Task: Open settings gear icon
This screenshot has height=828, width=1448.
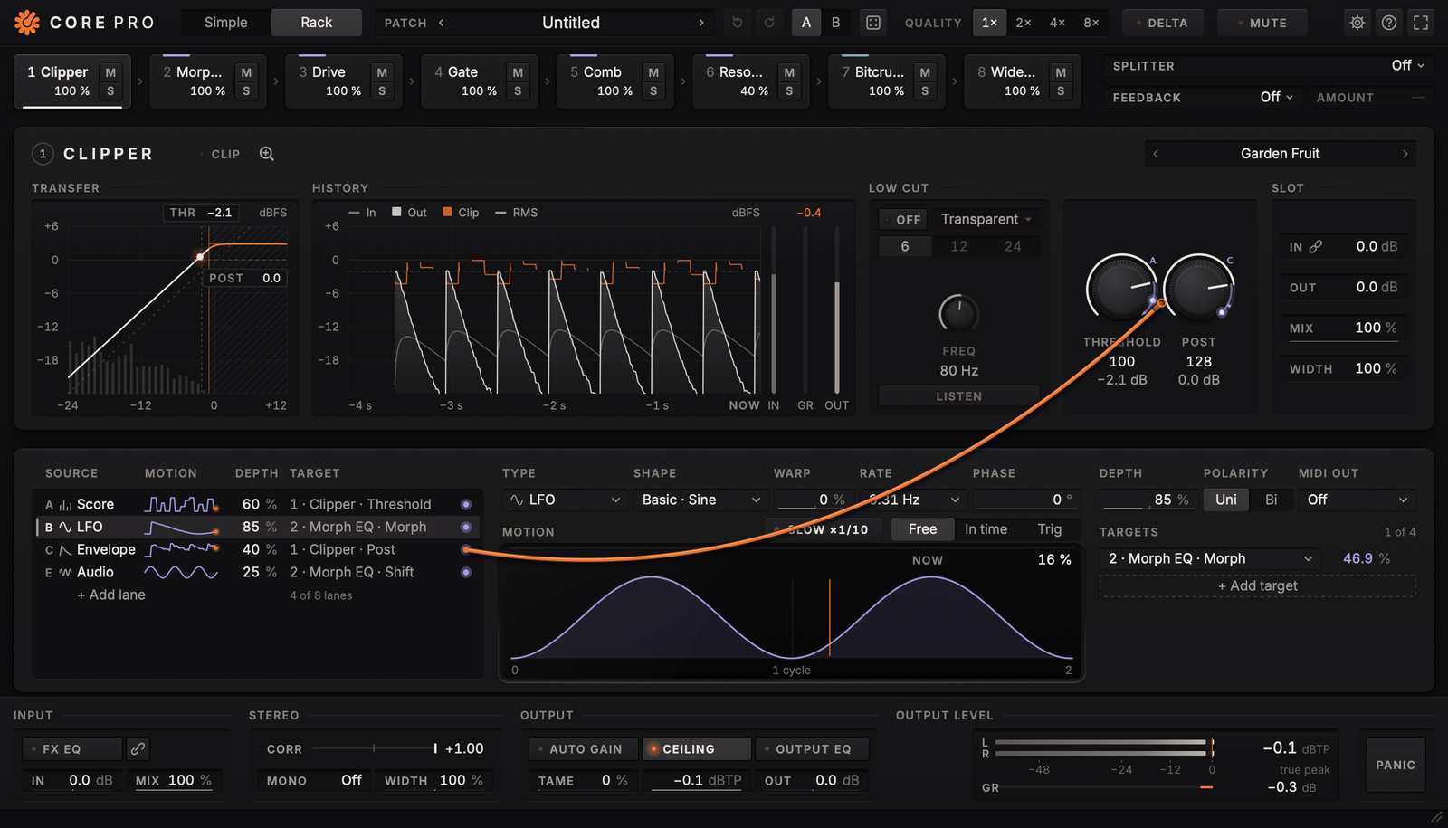Action: (1357, 23)
